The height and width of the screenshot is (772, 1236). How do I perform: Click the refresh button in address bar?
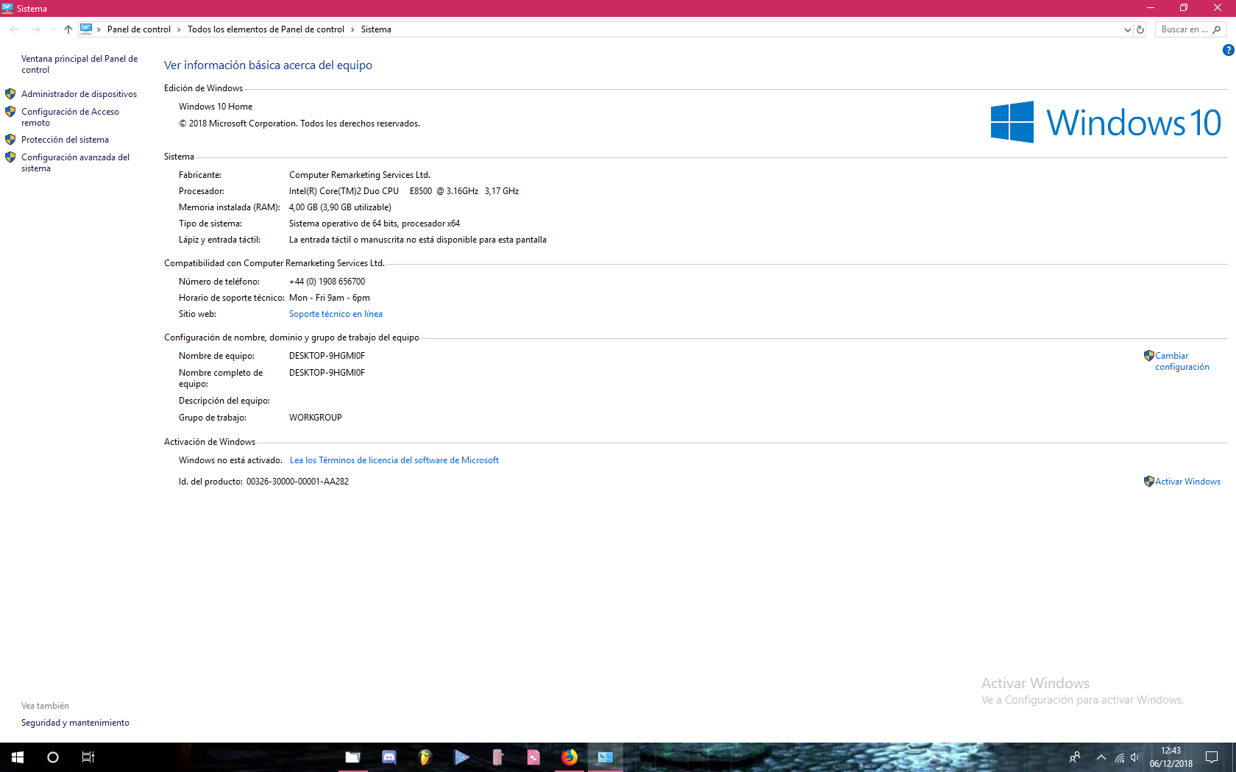(1140, 29)
